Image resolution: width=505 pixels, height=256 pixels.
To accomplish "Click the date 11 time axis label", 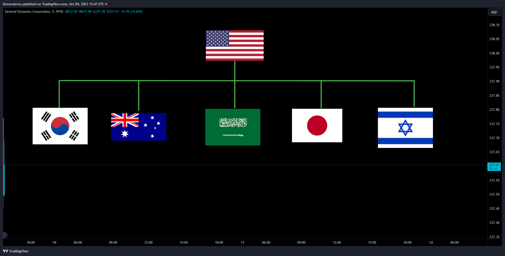I will click(242, 243).
